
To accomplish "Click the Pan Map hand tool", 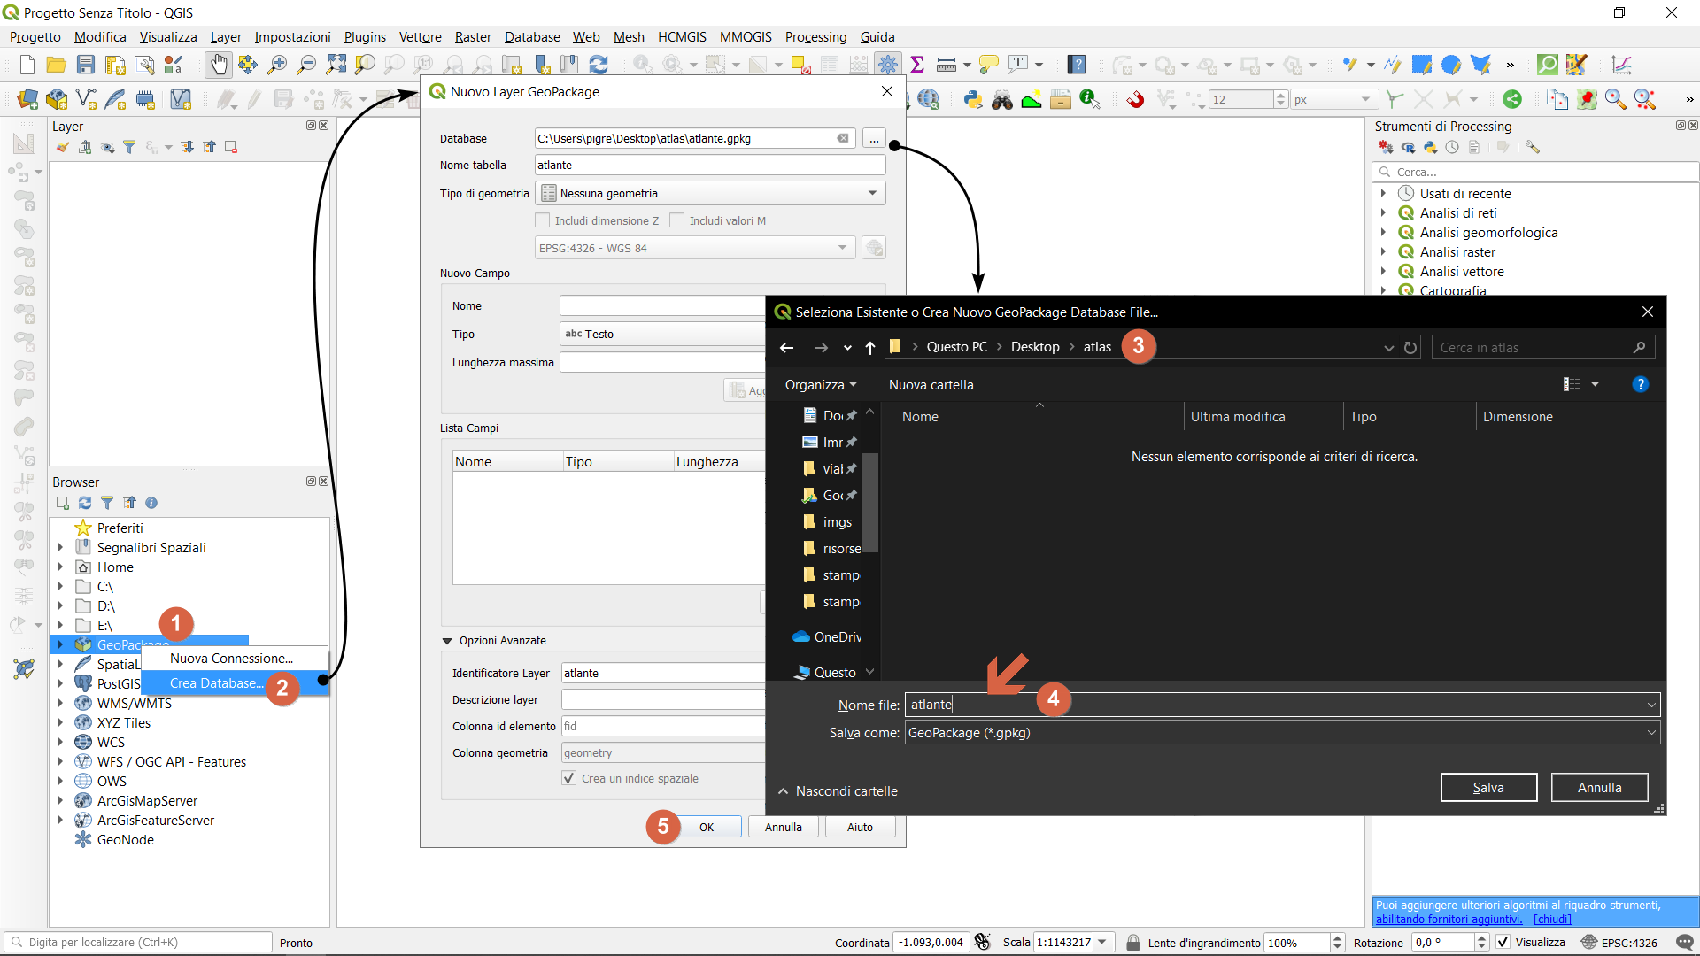I will click(x=218, y=65).
